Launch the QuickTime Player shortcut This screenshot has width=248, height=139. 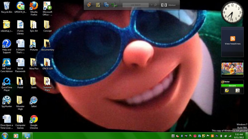click(7, 84)
